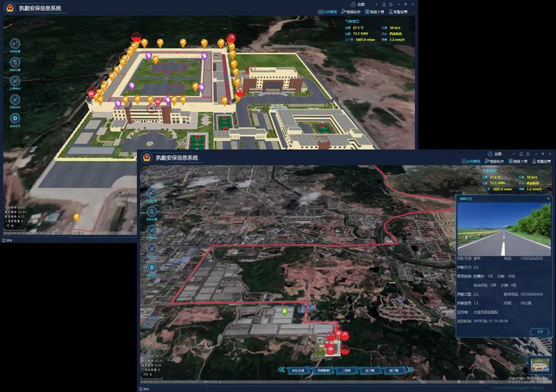Open the search magnifier tool in back window sidebar
556x392 pixels.
(x=15, y=63)
